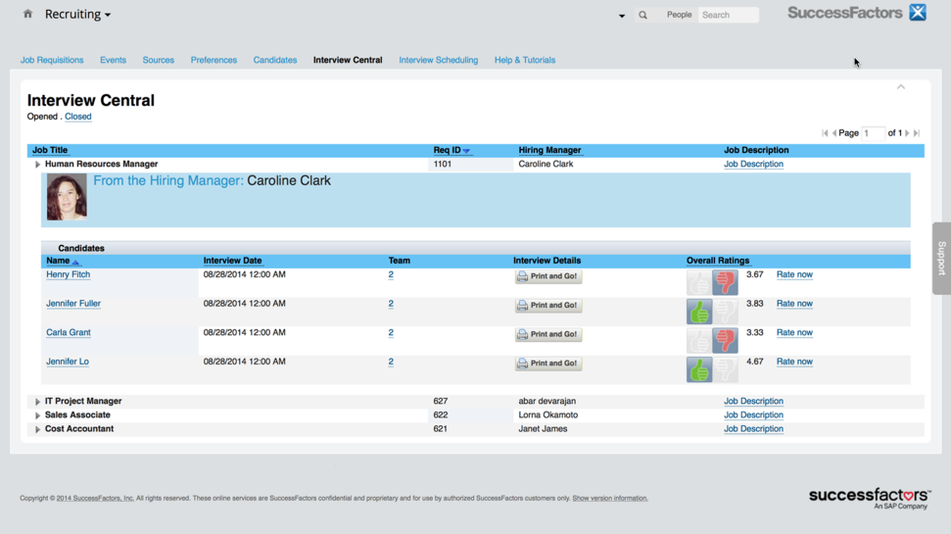Go to last page arrow
The width and height of the screenshot is (951, 534).
[x=917, y=133]
